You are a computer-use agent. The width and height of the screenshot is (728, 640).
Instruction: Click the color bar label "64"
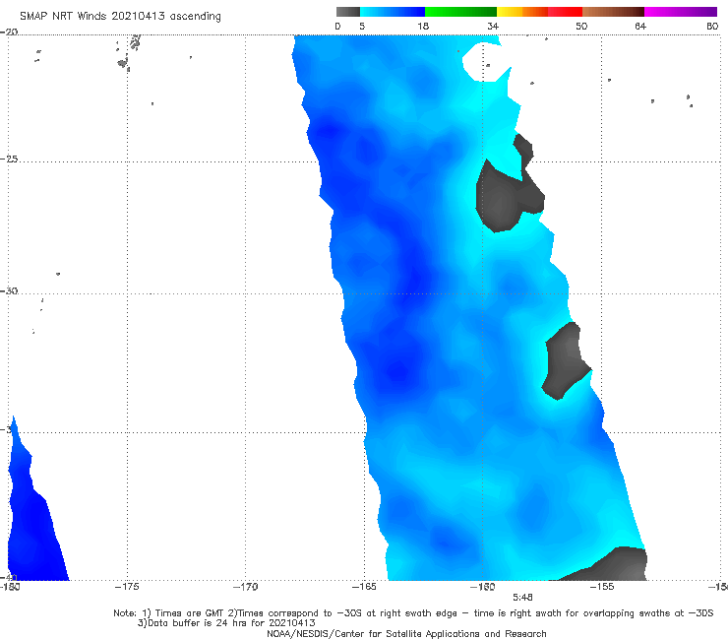tap(640, 27)
